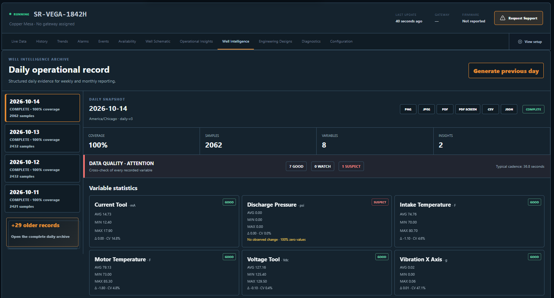Click the Coverage 100% metric
Screen dimensions: 554x298
point(142,141)
